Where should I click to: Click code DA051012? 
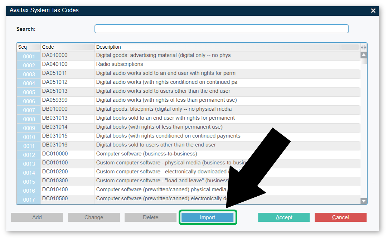55,82
